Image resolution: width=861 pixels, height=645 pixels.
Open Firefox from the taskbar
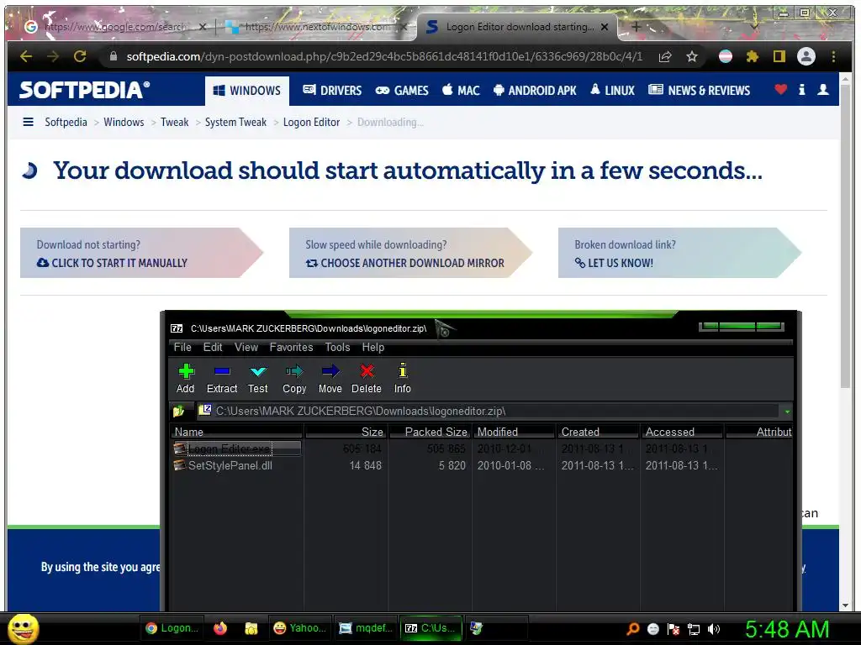point(220,628)
